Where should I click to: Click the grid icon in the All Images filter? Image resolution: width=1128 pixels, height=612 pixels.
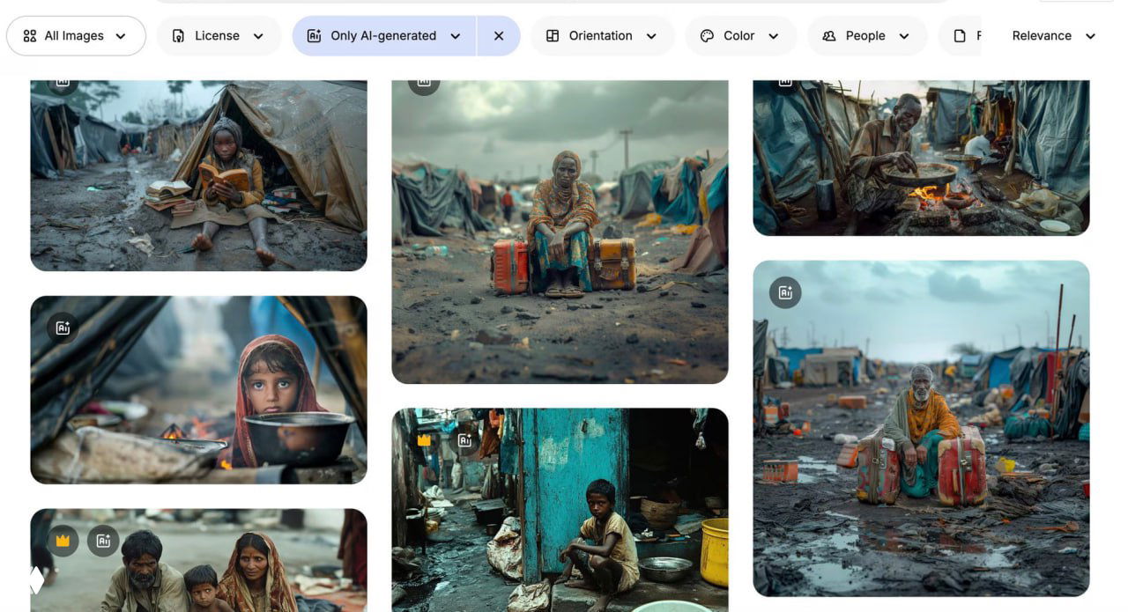(30, 35)
